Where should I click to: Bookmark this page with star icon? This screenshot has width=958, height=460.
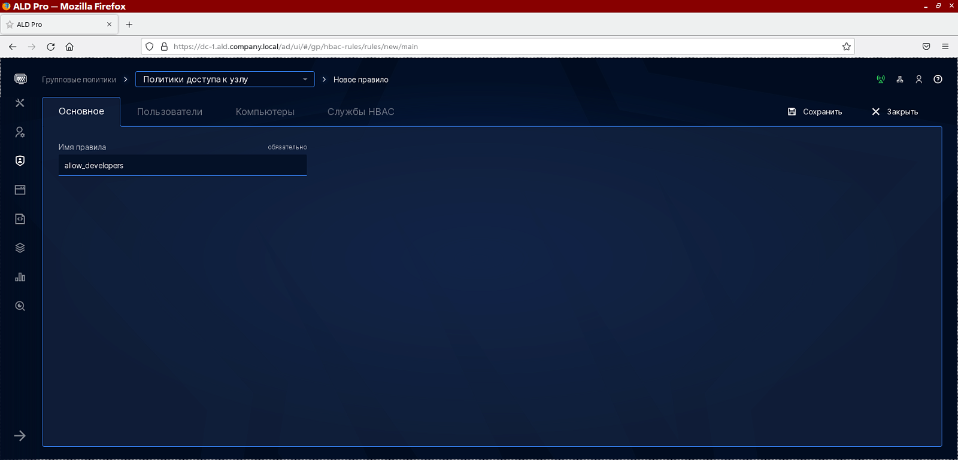[x=846, y=47]
